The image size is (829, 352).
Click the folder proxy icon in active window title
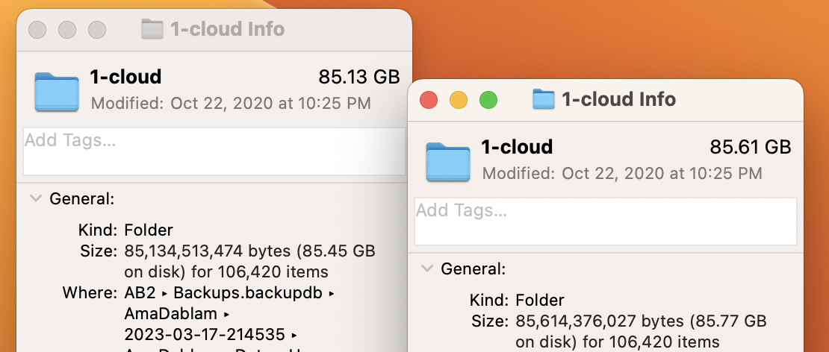pos(543,100)
